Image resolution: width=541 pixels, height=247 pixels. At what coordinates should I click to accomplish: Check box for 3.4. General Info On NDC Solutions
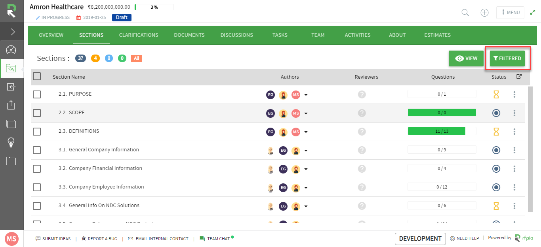(37, 206)
